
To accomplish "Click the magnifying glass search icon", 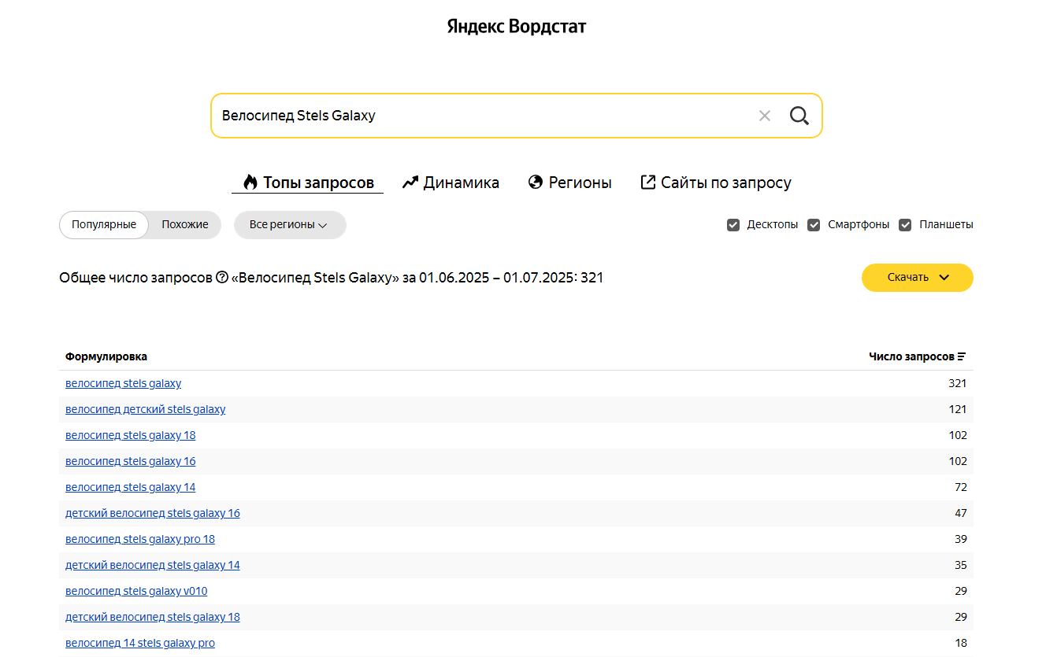I will (x=799, y=116).
